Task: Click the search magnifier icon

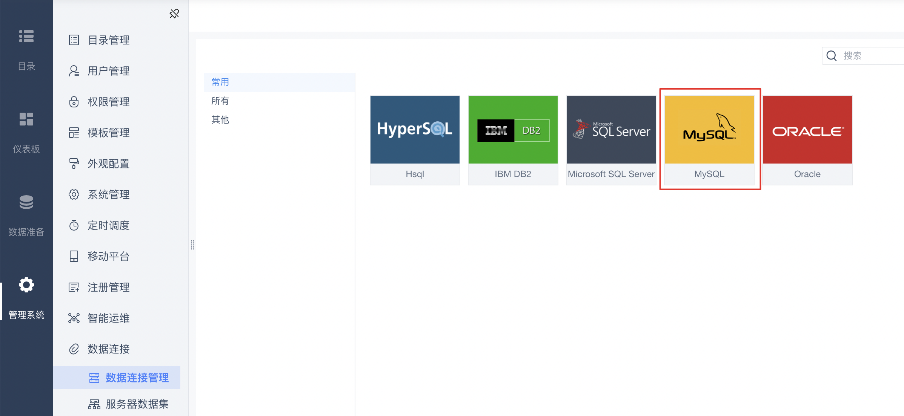Action: 832,56
